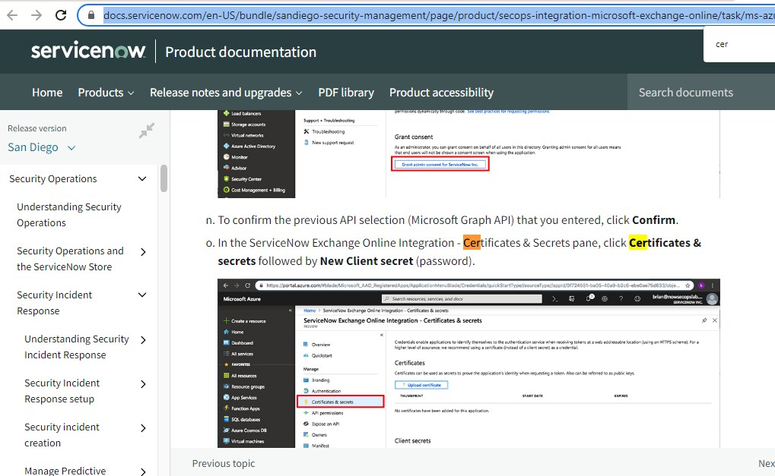Open the San Diego release version dropdown
The height and width of the screenshot is (476, 775).
[42, 147]
